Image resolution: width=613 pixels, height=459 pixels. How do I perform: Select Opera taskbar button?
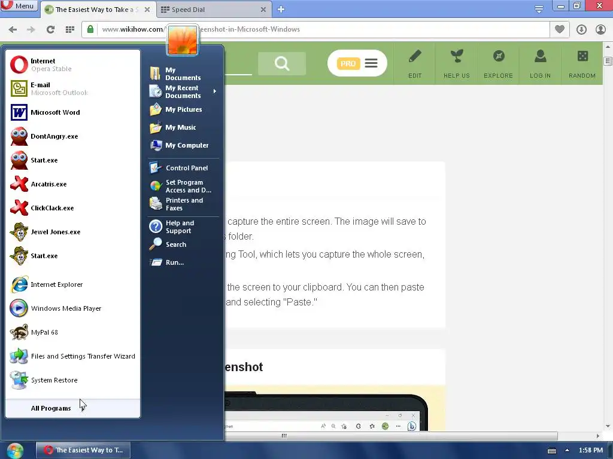[x=83, y=450]
